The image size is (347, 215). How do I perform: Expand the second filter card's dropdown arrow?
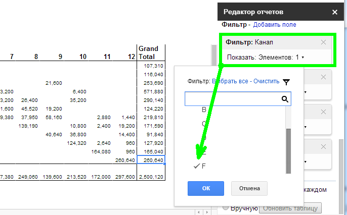coord(305,92)
